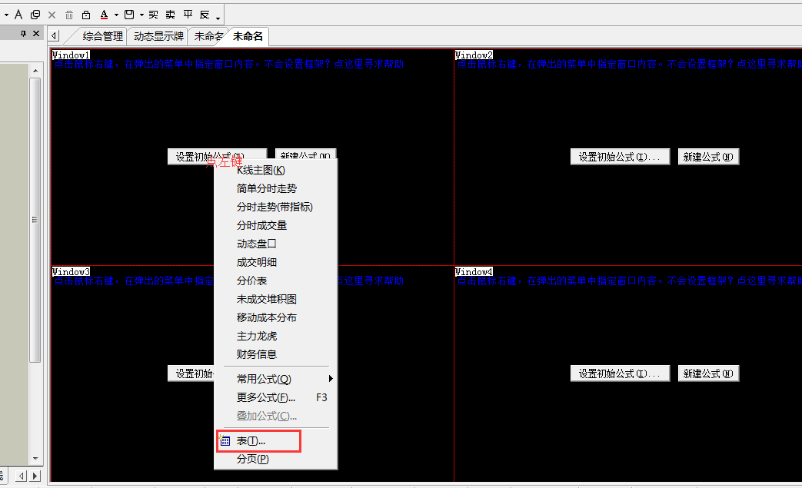Open Window3 help link 点这里寻求帮助

[x=371, y=281]
